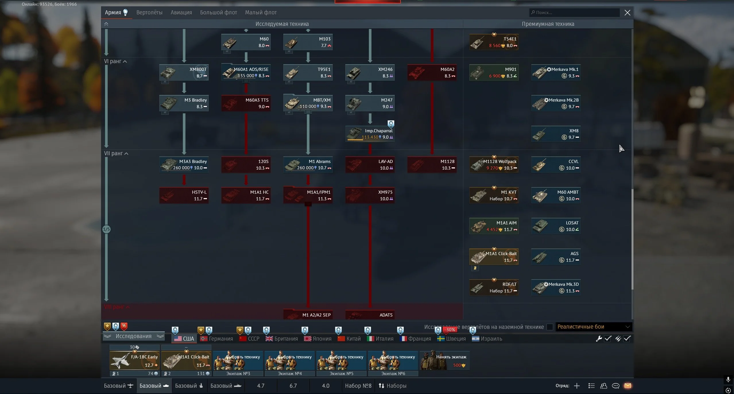Click Нанять экипаж for 500
Image resolution: width=734 pixels, height=394 pixels.
tap(445, 360)
